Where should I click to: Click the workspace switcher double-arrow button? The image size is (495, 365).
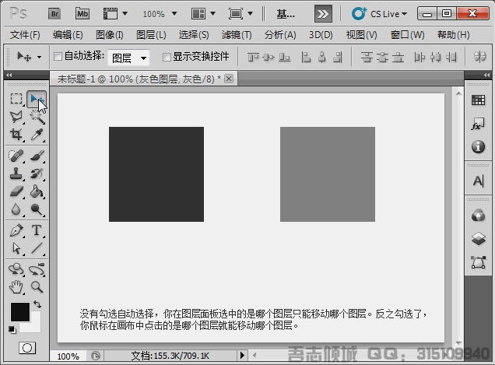point(325,13)
